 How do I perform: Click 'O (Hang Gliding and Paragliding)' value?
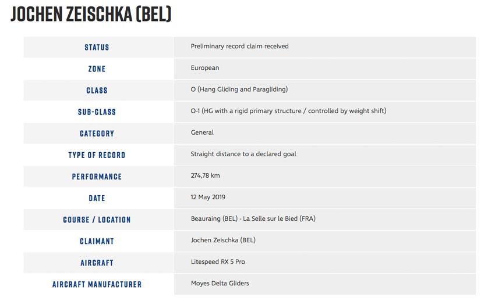pos(239,89)
